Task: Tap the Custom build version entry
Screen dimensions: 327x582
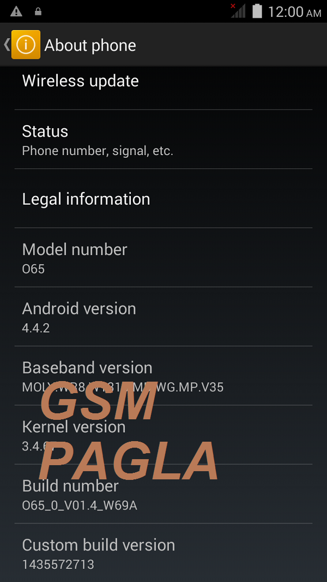Action: click(163, 553)
